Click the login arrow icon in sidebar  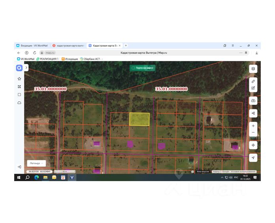coord(19,167)
